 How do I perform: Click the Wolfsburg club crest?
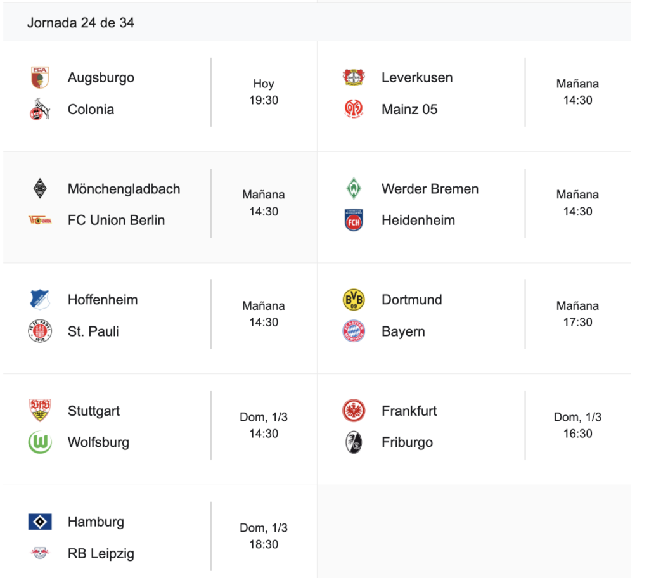click(40, 442)
